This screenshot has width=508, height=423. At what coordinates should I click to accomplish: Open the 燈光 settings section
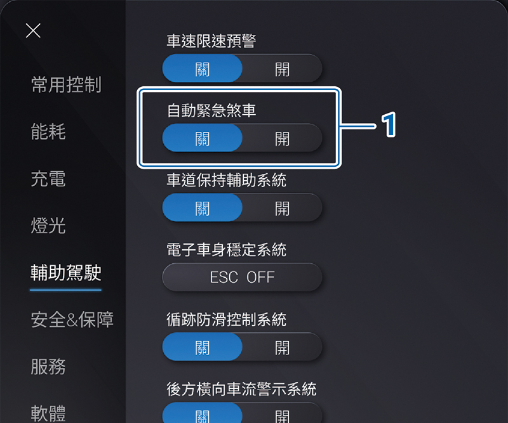[48, 226]
